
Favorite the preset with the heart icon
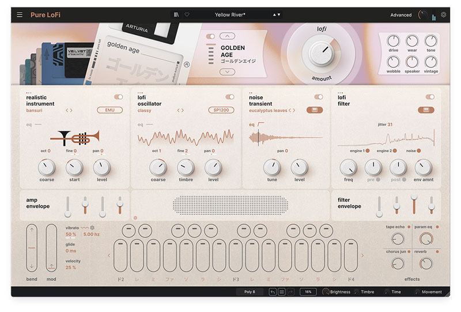coord(187,14)
